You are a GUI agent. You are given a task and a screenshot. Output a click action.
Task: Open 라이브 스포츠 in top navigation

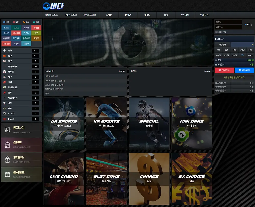coord(90,15)
